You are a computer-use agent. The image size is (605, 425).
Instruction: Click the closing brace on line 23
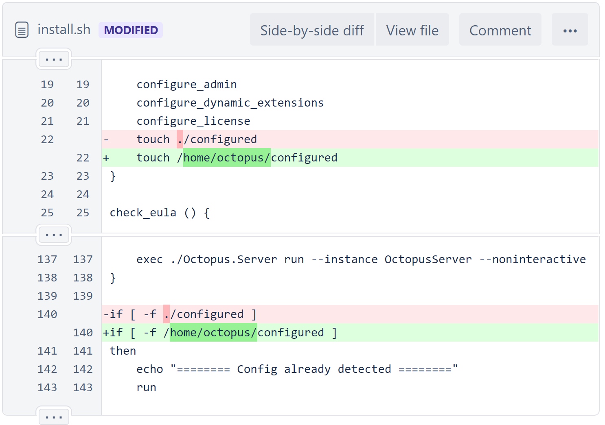pos(113,176)
